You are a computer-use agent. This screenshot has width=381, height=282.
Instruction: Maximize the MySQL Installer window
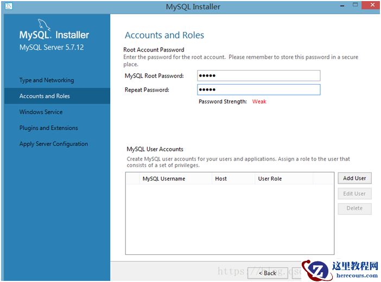[355, 5]
